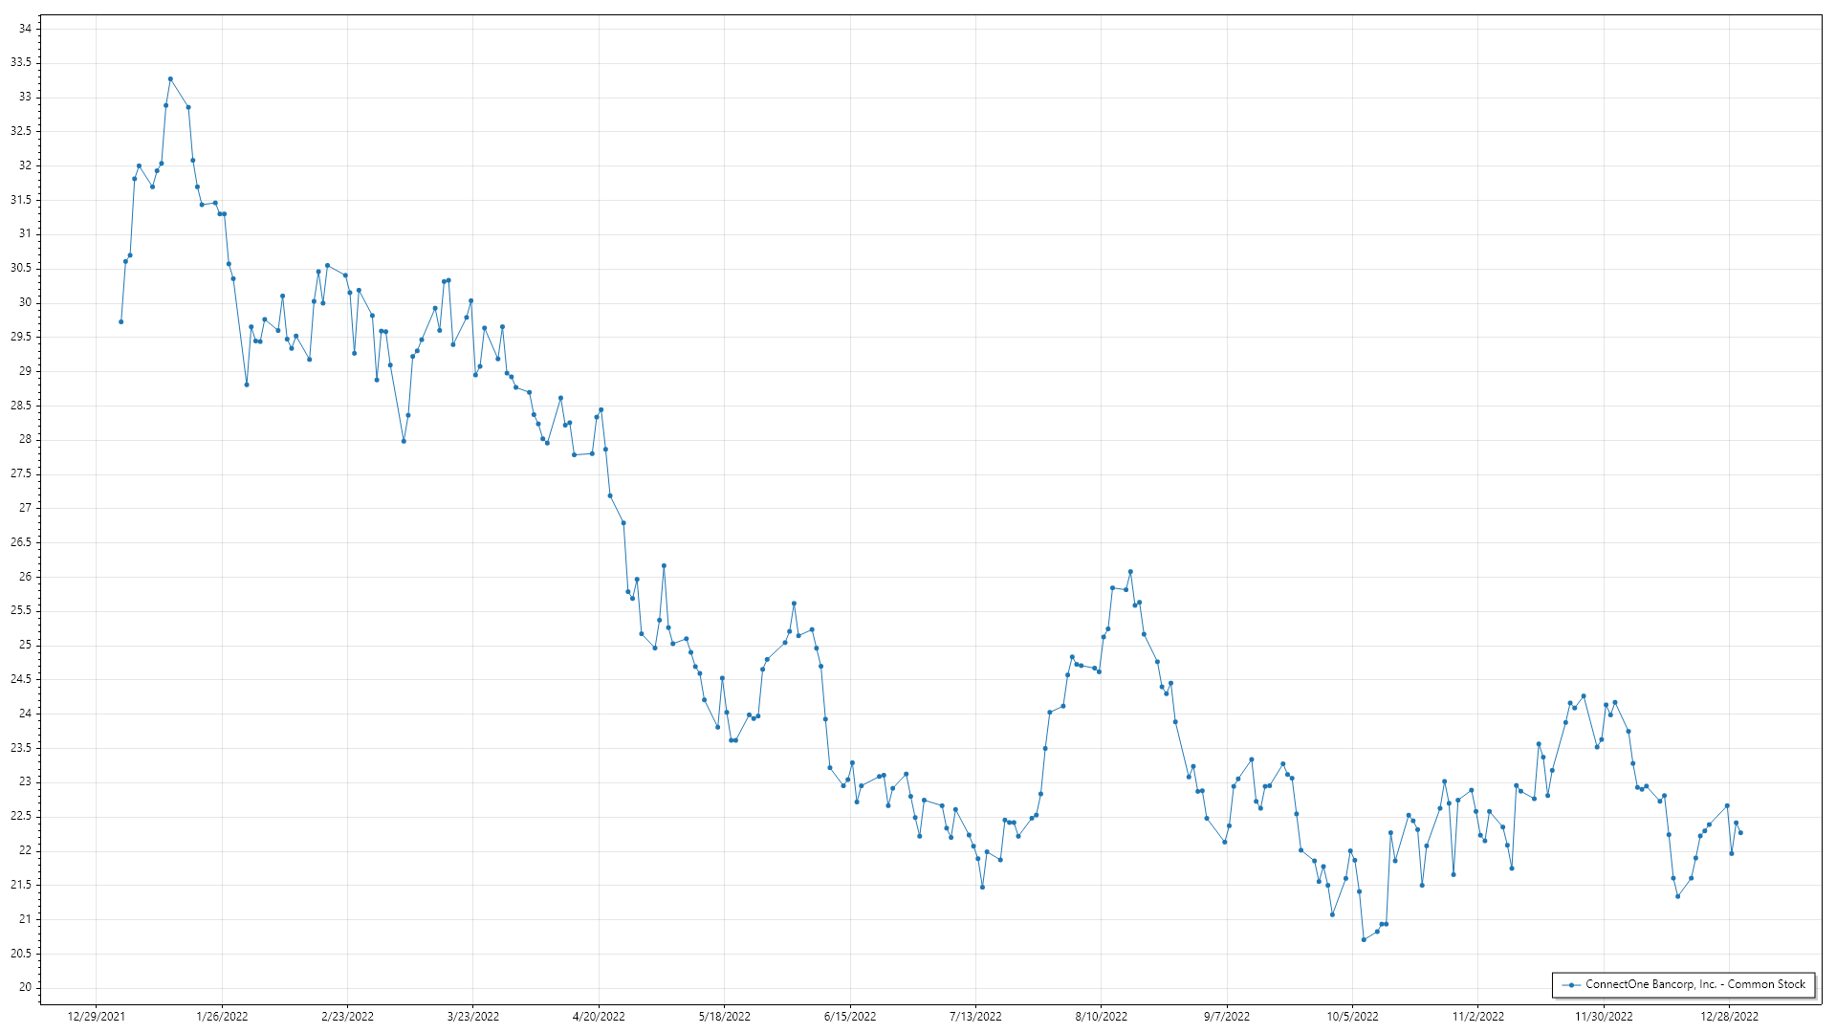
Task: Click the legend line marker icon
Action: (1571, 985)
